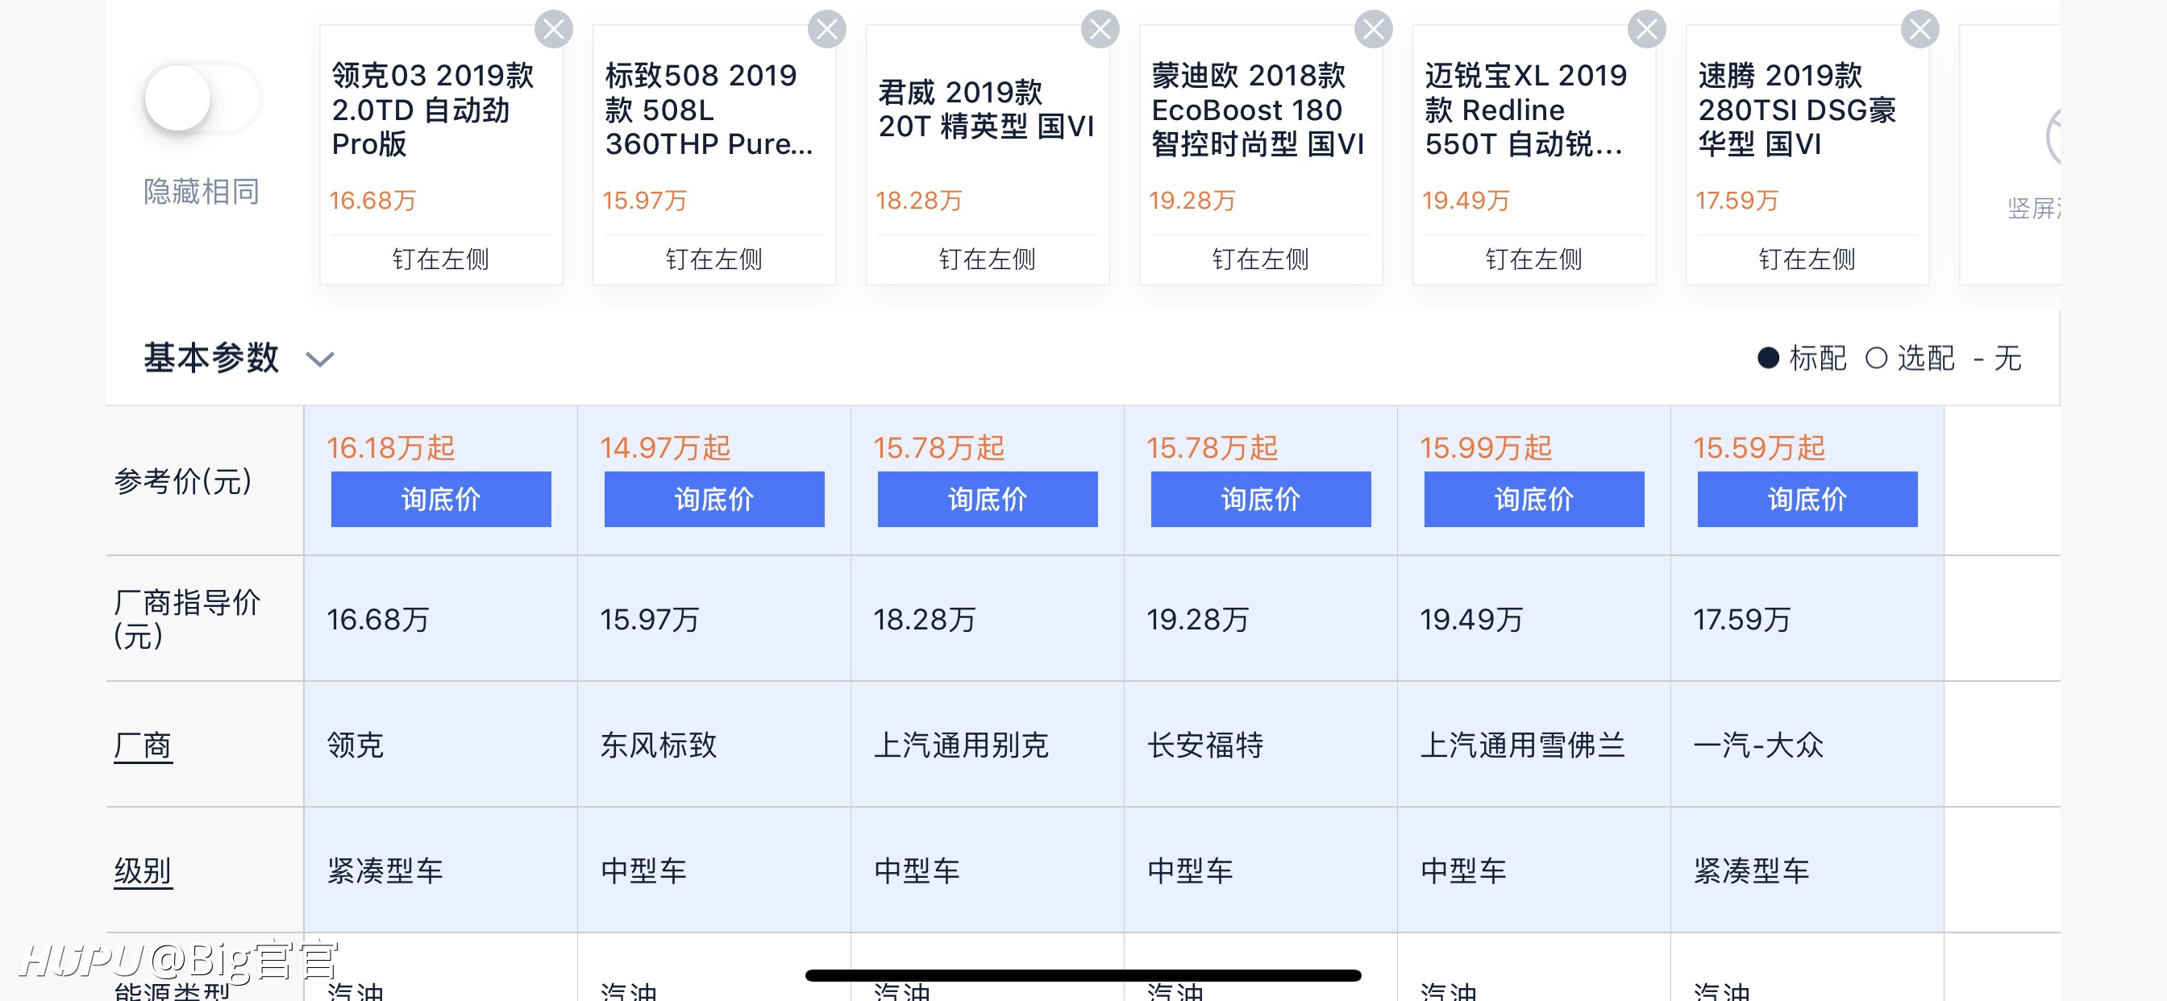The image size is (2167, 1001).
Task: Open 君威 2019款 20T 精英型 title
Action: pos(987,110)
